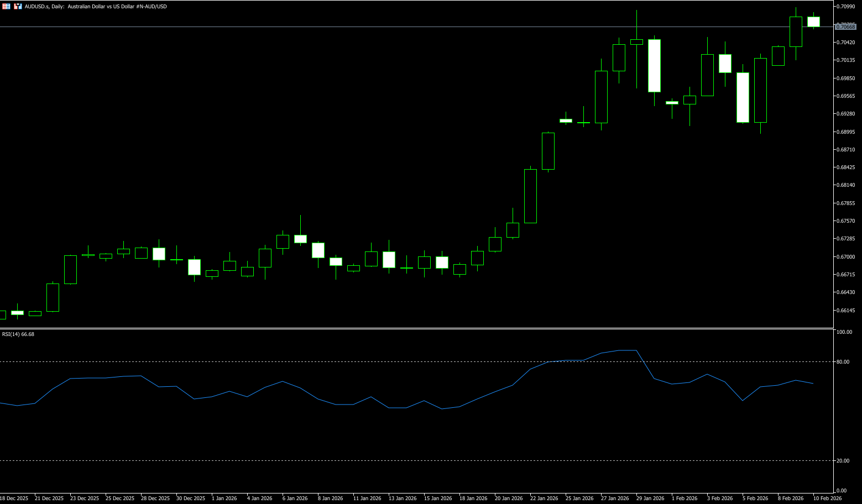Grab the divider between chart and RSI
Image resolution: width=862 pixels, height=504 pixels.
point(415,329)
